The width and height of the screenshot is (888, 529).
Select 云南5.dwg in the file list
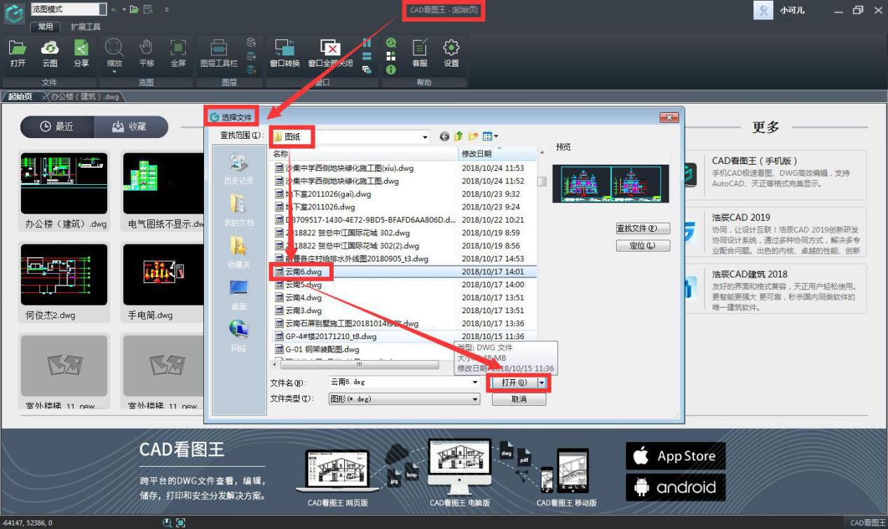click(x=303, y=285)
